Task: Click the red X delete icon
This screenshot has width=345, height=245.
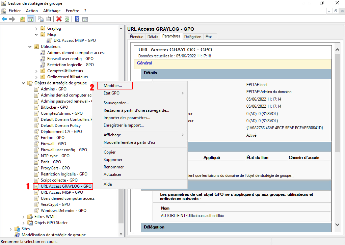Action: (x=59, y=19)
